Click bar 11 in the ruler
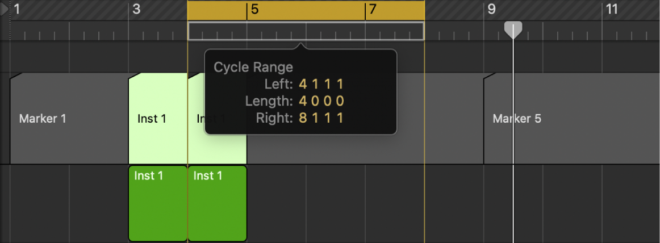Viewport: 660px width, 243px height. [611, 9]
